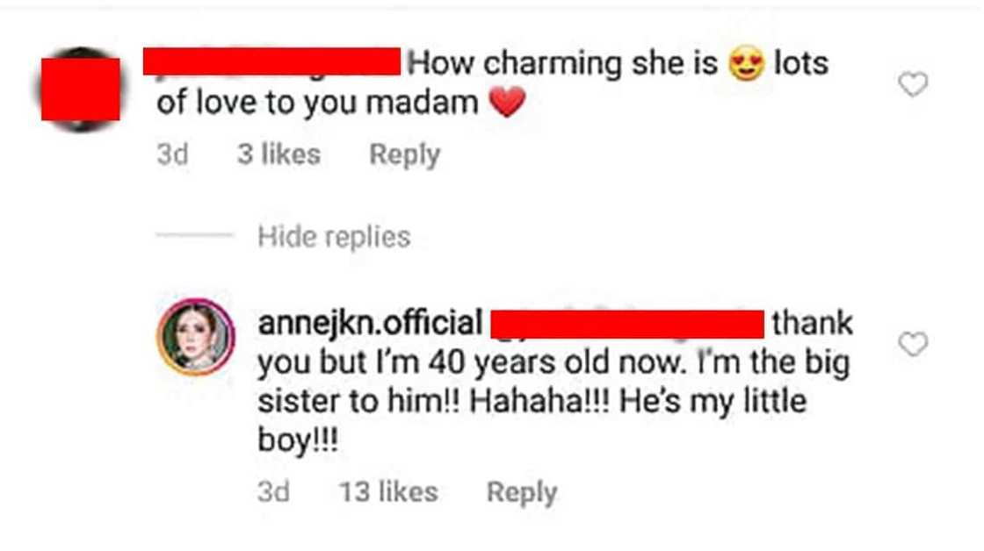
Task: Open the top commenter's redacted avatar
Action: (x=81, y=89)
